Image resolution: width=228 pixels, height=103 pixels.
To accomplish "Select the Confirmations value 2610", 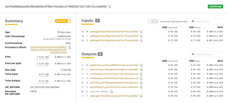I will point(68,43).
